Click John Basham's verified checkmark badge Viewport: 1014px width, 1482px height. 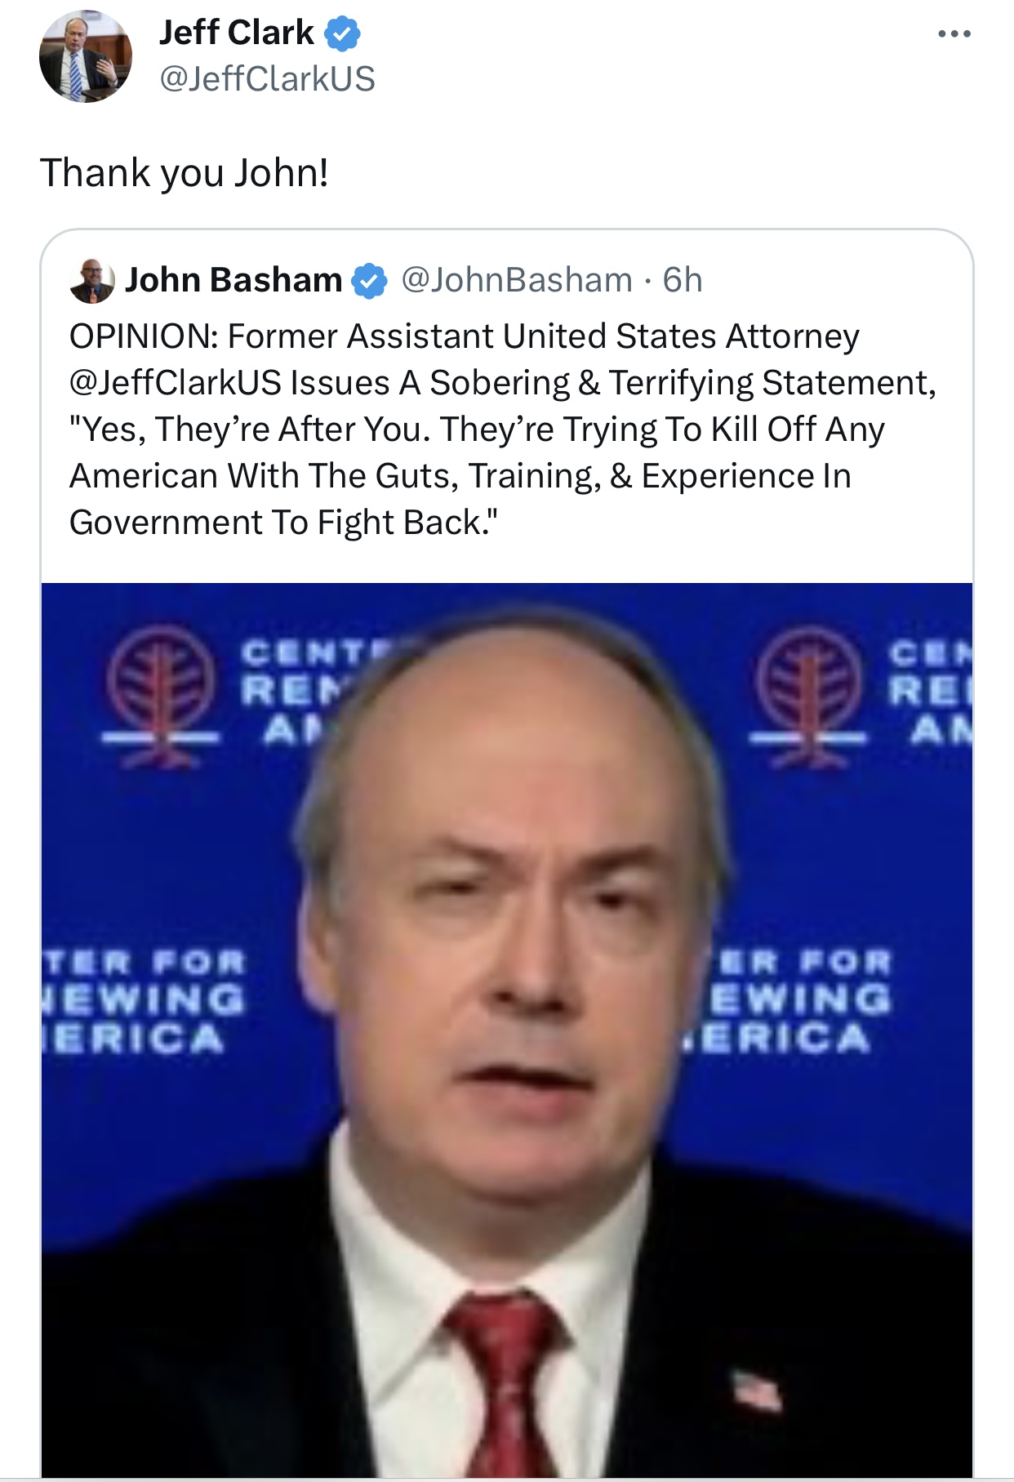[369, 281]
